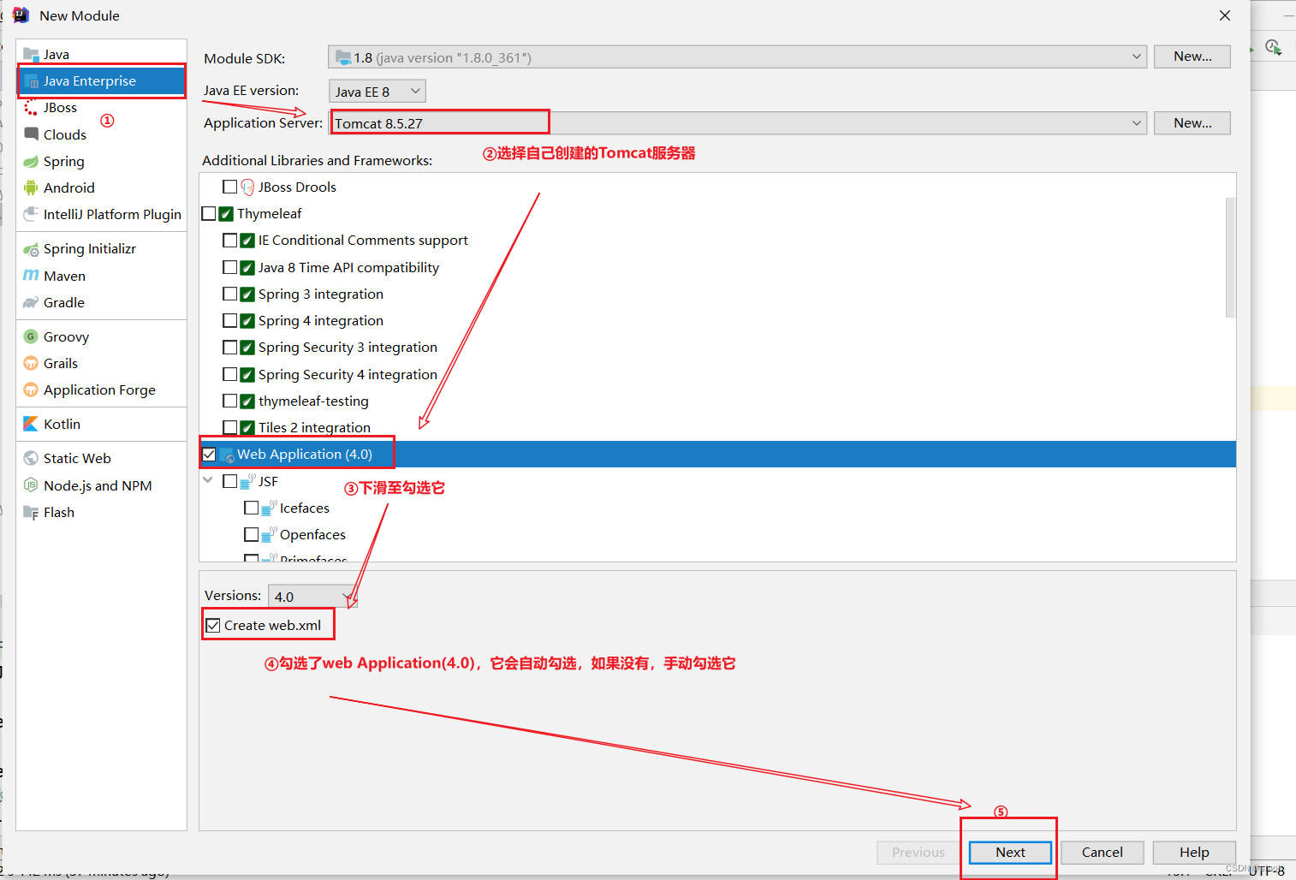The image size is (1296, 880).
Task: Click the disabled Previous button
Action: [x=918, y=853]
